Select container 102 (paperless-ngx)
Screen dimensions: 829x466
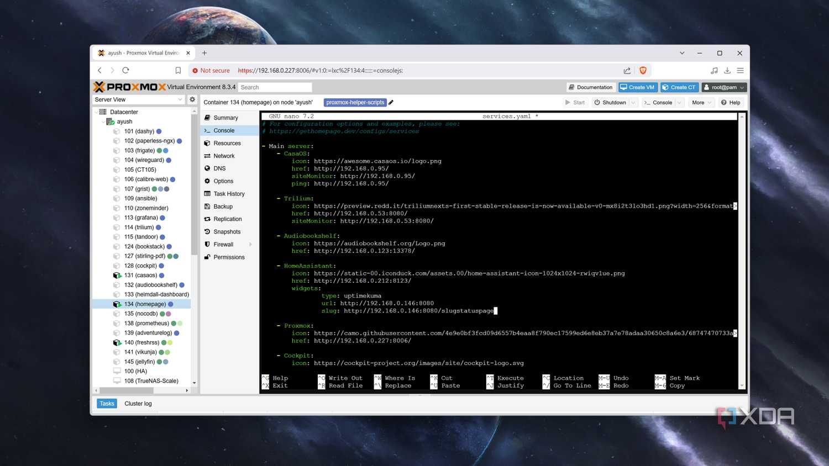pos(149,141)
